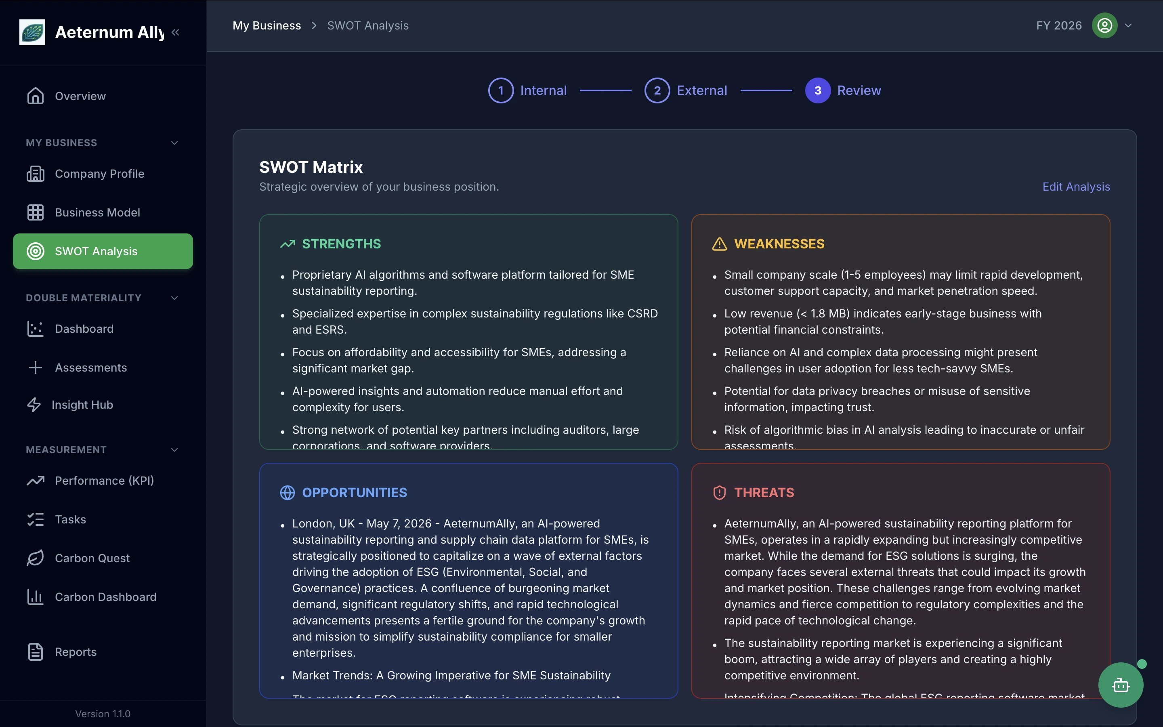
Task: Click the Company Profile building icon
Action: click(x=35, y=174)
